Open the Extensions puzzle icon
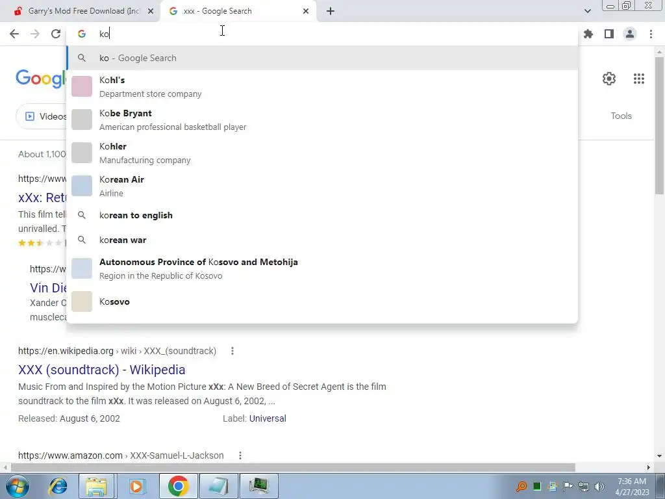The image size is (665, 499). pos(588,34)
